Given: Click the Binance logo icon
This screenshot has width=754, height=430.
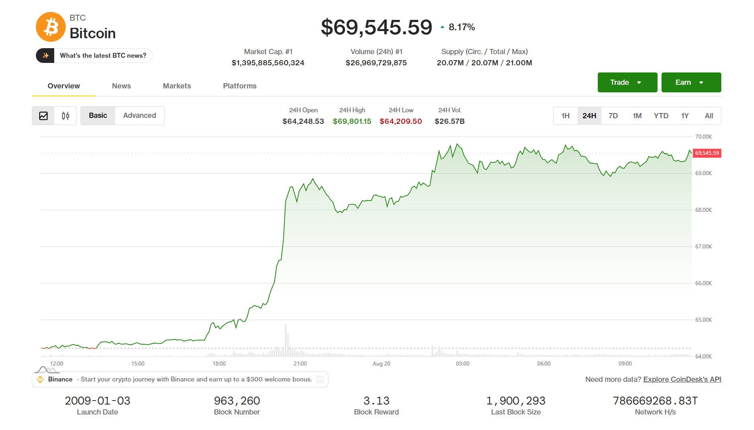Looking at the screenshot, I should click(x=40, y=379).
